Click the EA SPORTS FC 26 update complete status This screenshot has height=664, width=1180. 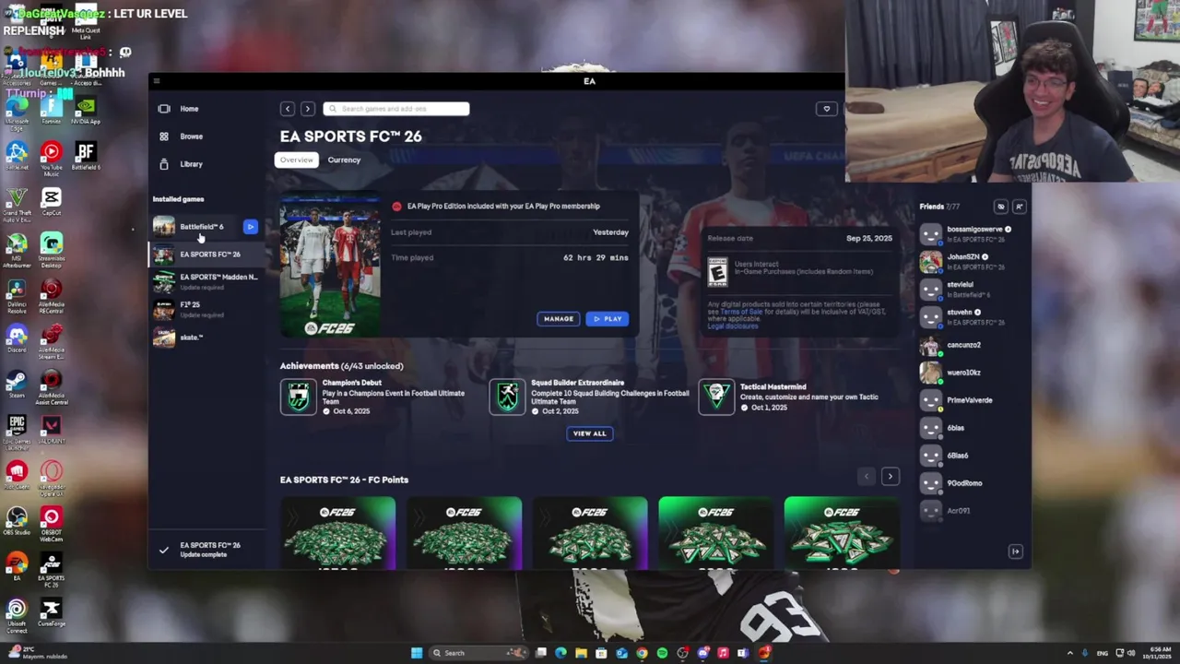[208, 550]
